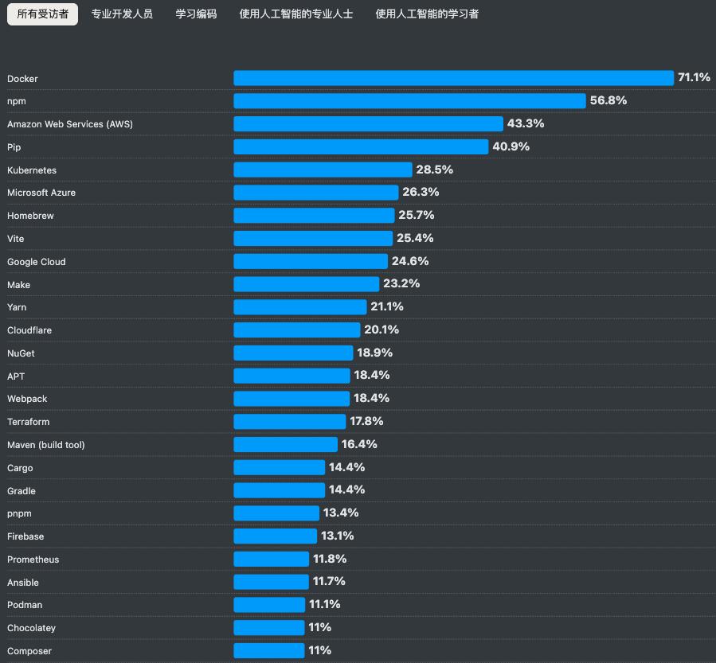Switch to the 专业开发人员 tab
The image size is (716, 663).
click(121, 14)
